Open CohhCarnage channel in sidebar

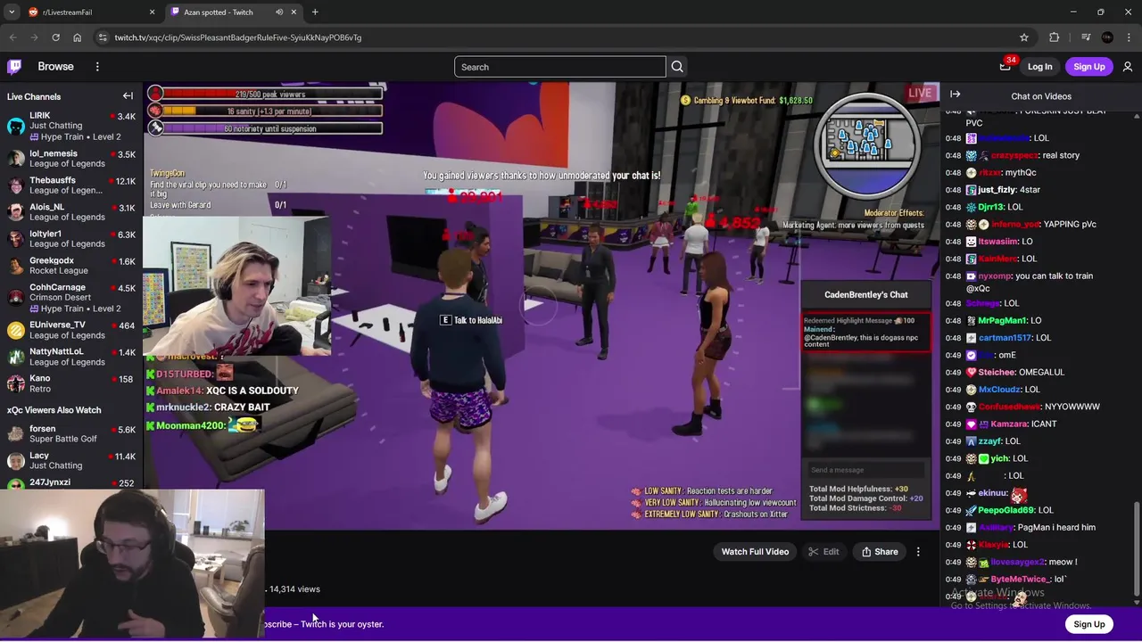click(71, 298)
